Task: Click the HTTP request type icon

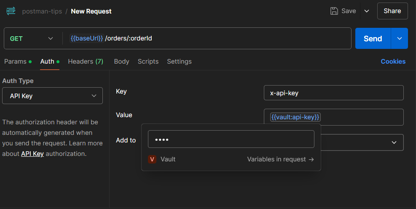Action: click(x=11, y=11)
